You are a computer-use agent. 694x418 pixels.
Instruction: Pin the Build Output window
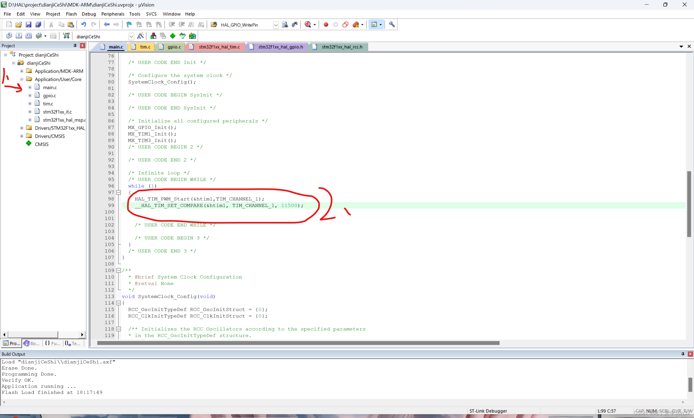click(x=682, y=354)
